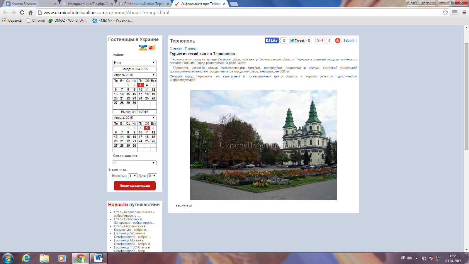Close the Христя Зітинюк tab

point(55,4)
